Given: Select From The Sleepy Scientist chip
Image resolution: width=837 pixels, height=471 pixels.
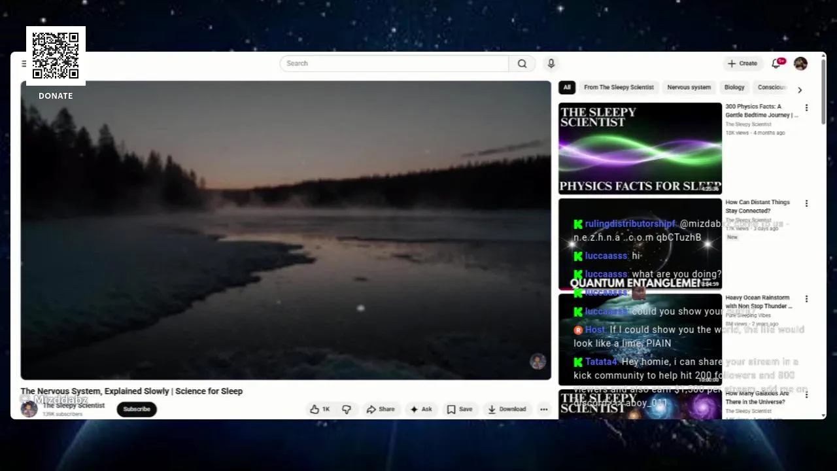Looking at the screenshot, I should coord(619,87).
